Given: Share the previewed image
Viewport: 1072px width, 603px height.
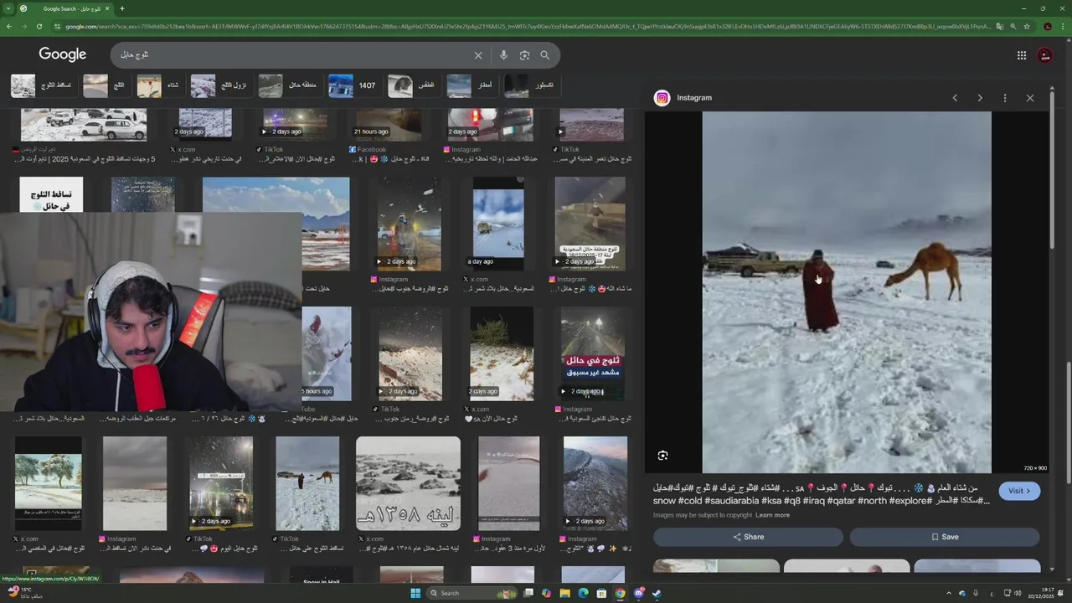Looking at the screenshot, I should coord(748,537).
